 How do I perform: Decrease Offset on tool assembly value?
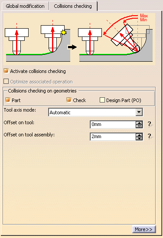point(139,139)
